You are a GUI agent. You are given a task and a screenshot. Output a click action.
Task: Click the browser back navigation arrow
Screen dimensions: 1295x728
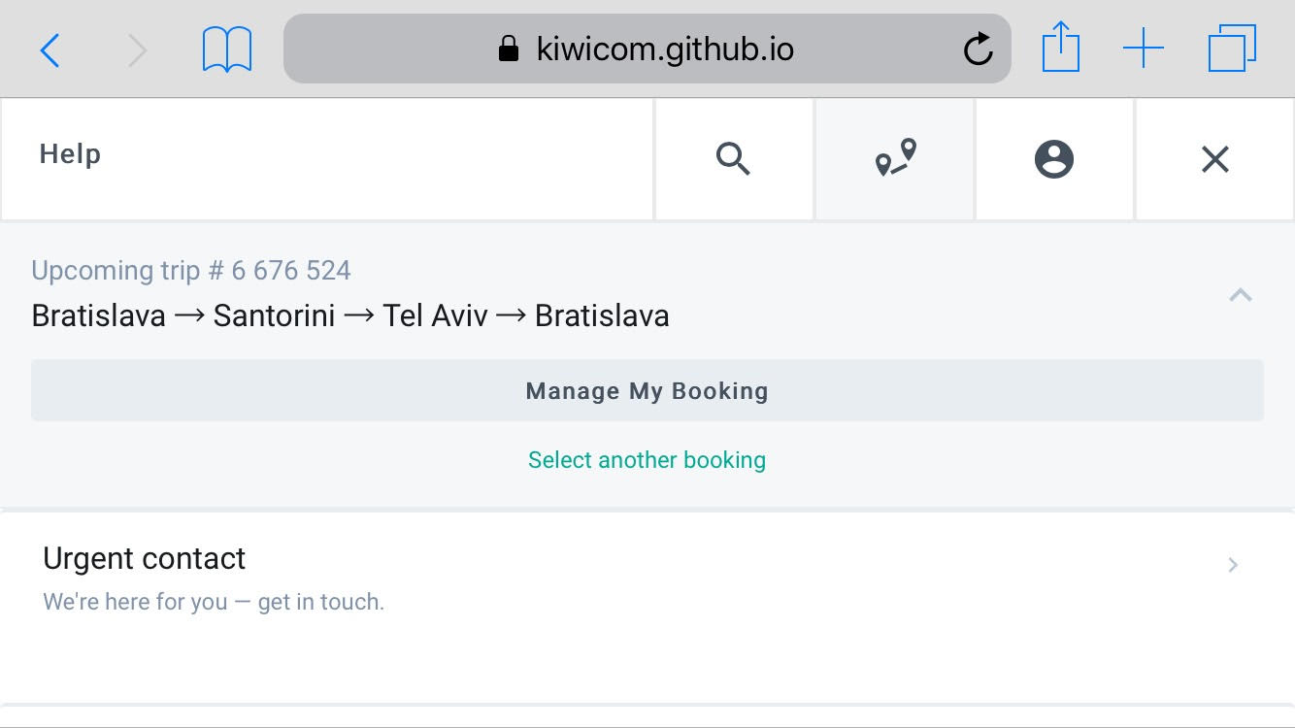[50, 50]
